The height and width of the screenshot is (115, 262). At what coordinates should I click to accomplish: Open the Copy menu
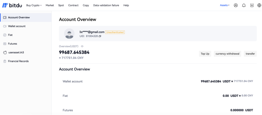pos(86,5)
